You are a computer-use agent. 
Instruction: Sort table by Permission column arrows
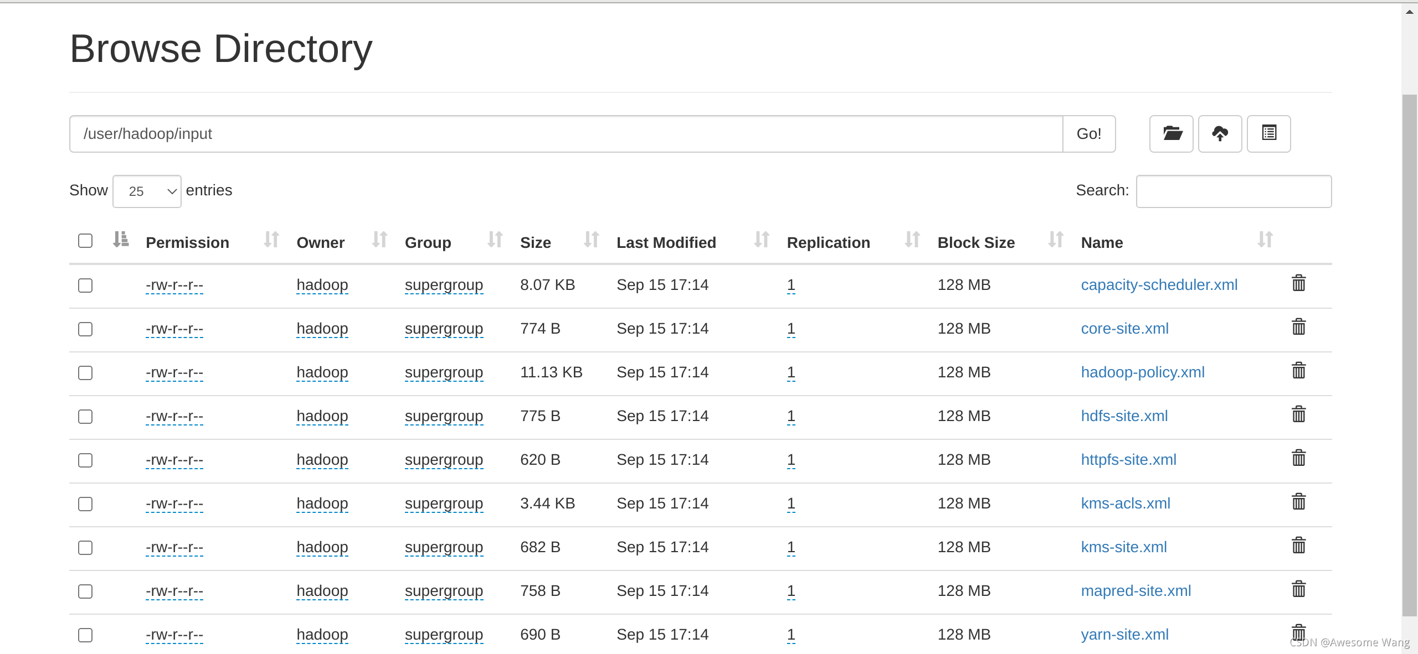[x=271, y=240]
